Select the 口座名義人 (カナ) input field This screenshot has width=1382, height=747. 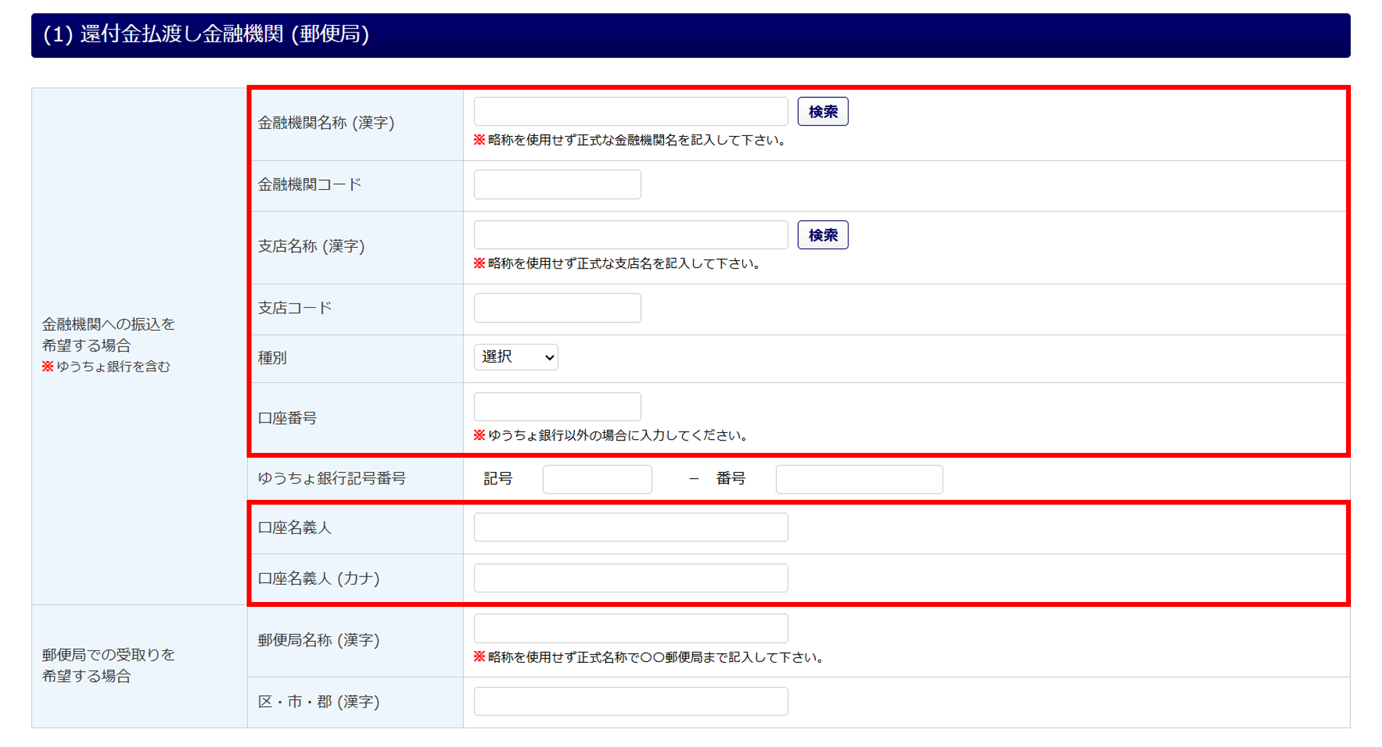point(630,579)
